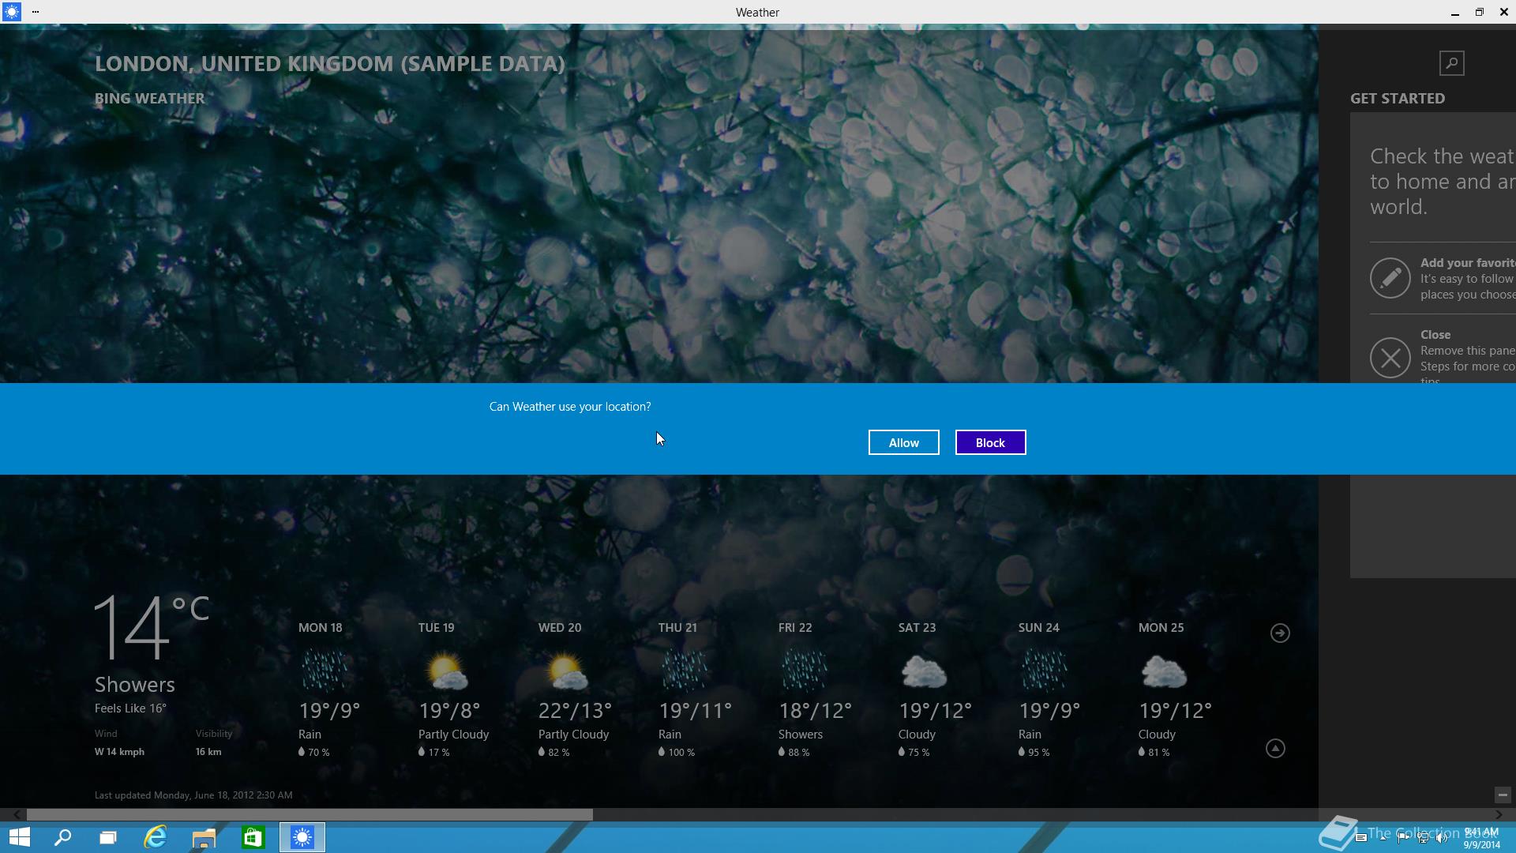The width and height of the screenshot is (1516, 853).
Task: Click the FRI 22 showers weather icon
Action: [x=804, y=670]
